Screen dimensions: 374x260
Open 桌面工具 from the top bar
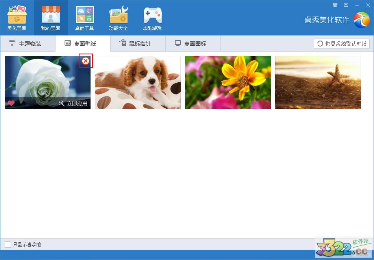point(85,18)
